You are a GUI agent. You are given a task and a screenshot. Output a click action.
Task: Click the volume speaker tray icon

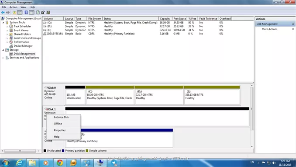pos(274,163)
